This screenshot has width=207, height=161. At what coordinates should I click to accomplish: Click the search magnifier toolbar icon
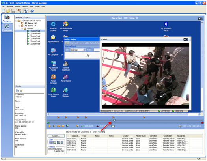[x=19, y=11]
